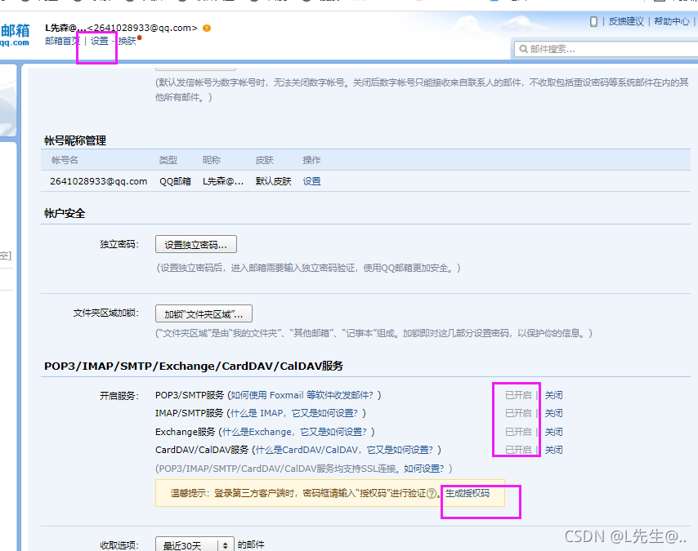Click the 加锁"文件夹区域" button

204,314
